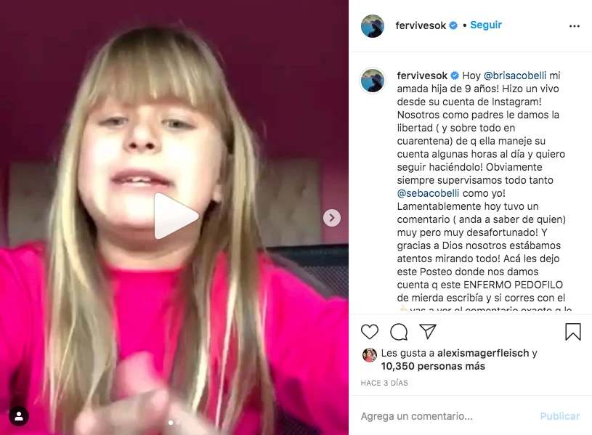Open the comment bubble icon
Viewport: 592px width, 435px height.
(x=399, y=332)
